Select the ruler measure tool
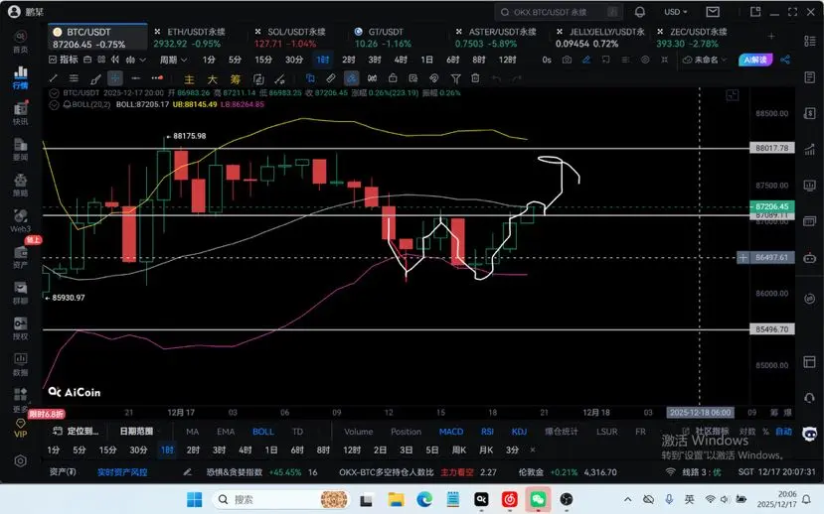 [331, 78]
